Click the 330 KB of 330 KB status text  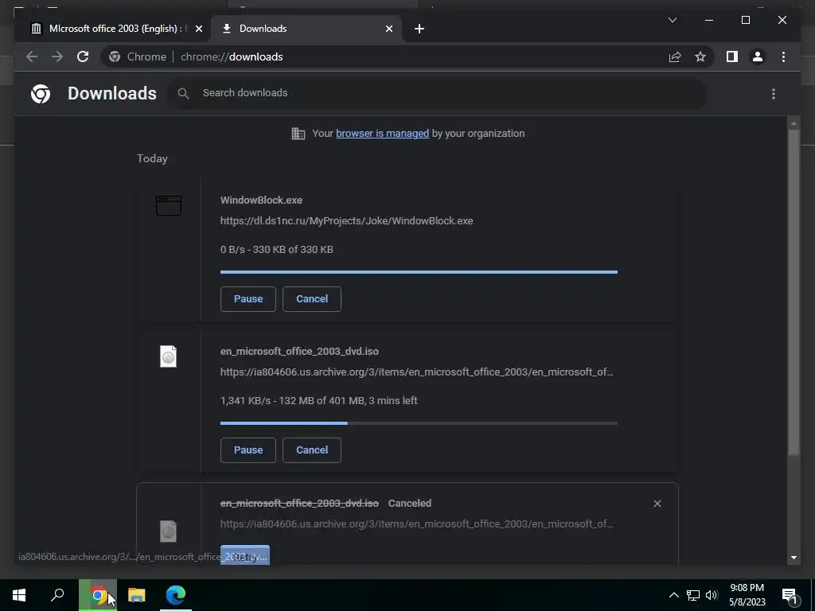tap(276, 249)
